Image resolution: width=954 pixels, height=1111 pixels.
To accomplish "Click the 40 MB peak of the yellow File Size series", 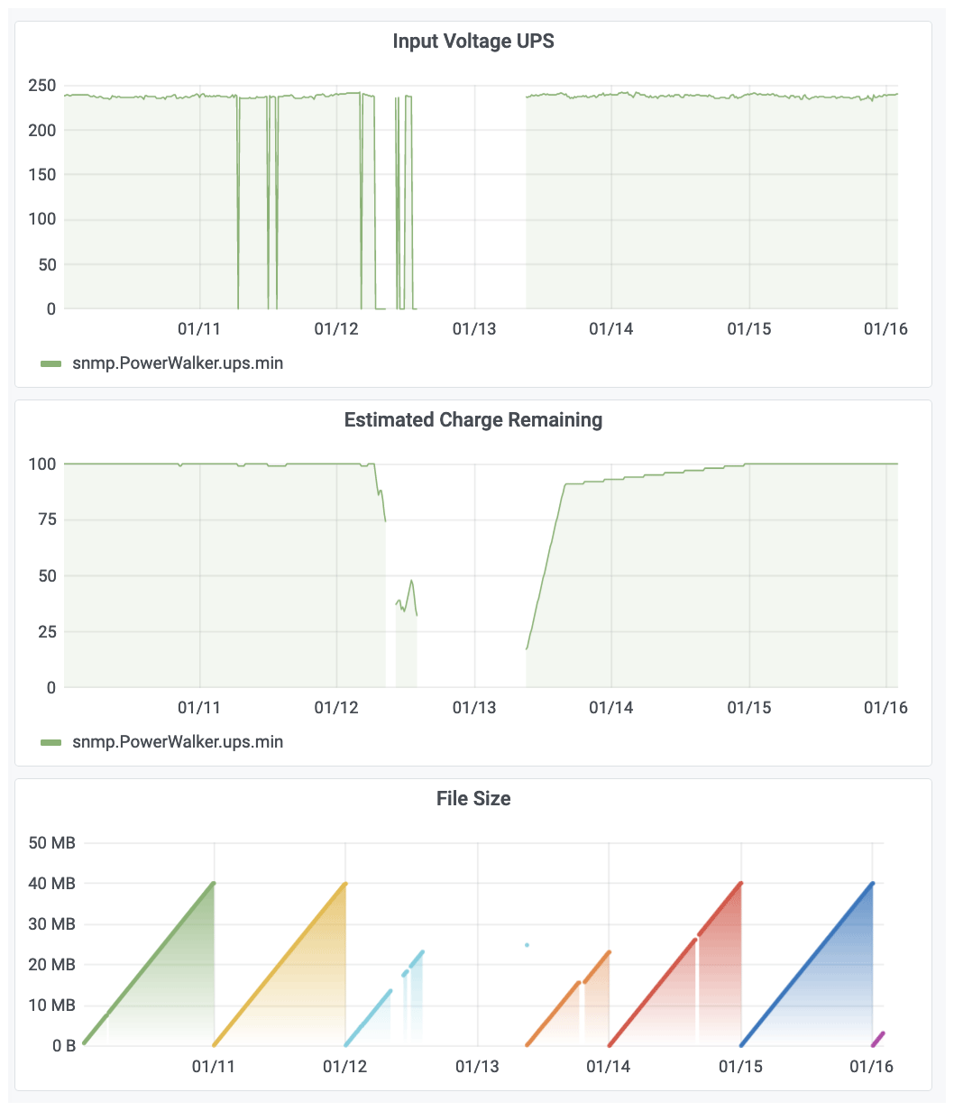I will 344,884.
